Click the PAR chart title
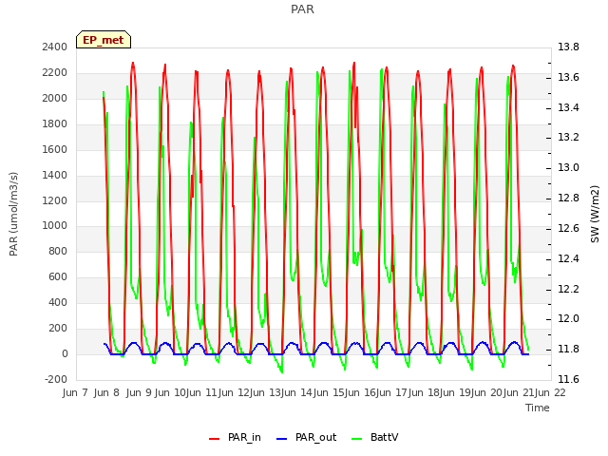The image size is (608, 456). 302,9
